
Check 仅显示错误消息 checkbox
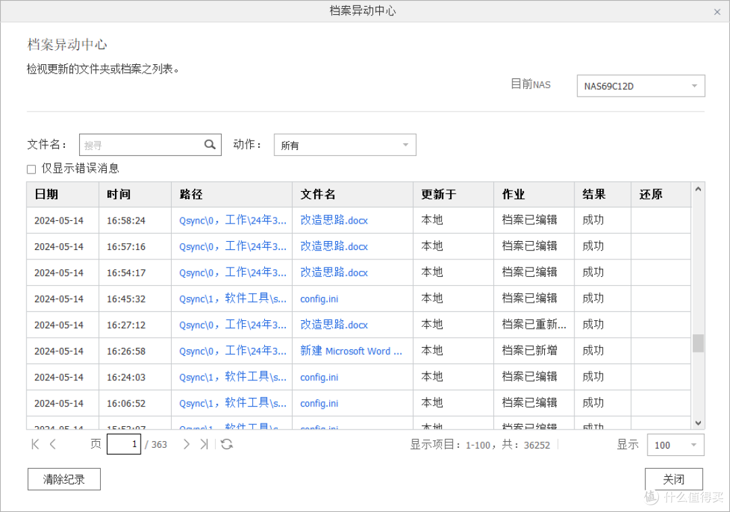(x=31, y=169)
